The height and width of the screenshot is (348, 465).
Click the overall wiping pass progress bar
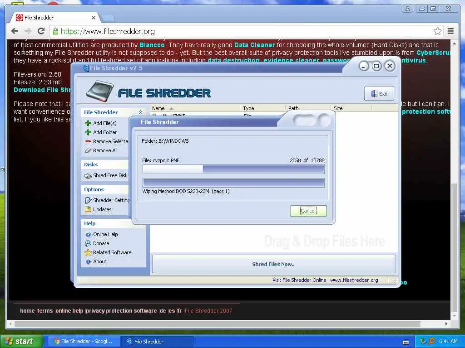tap(233, 183)
